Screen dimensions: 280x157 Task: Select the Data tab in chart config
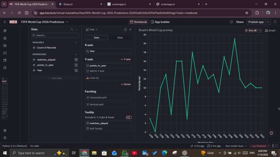click(97, 37)
